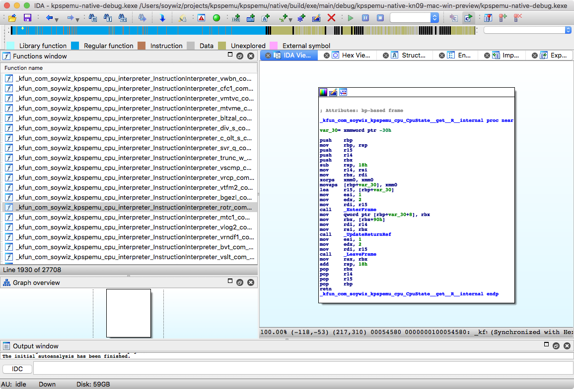This screenshot has height=389, width=574.
Task: Click the Open file folder icon
Action: (x=12, y=18)
